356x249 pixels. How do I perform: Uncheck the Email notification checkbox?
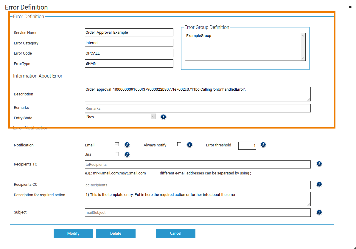(117, 144)
